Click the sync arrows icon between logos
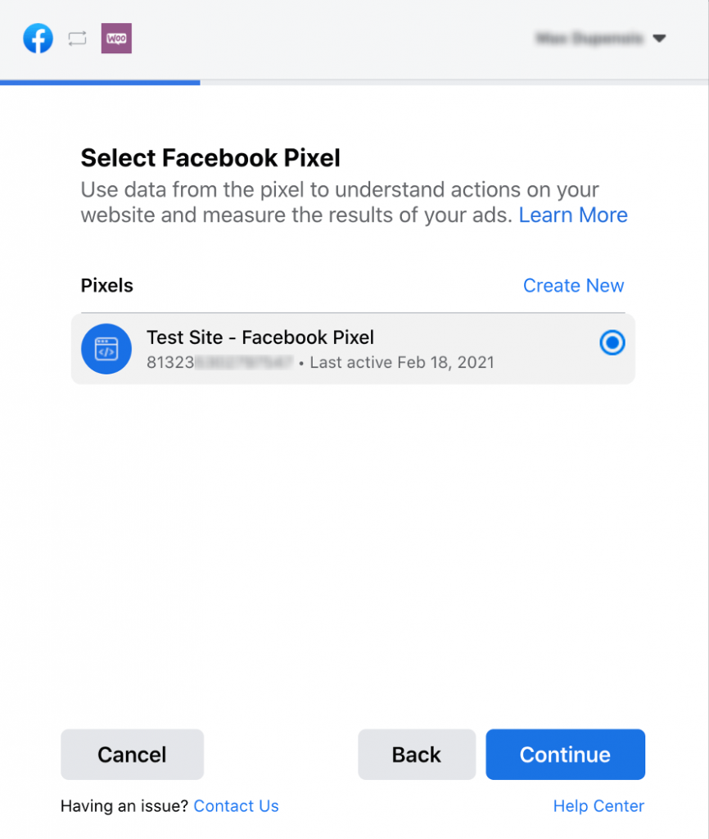The height and width of the screenshot is (839, 709). pyautogui.click(x=78, y=39)
